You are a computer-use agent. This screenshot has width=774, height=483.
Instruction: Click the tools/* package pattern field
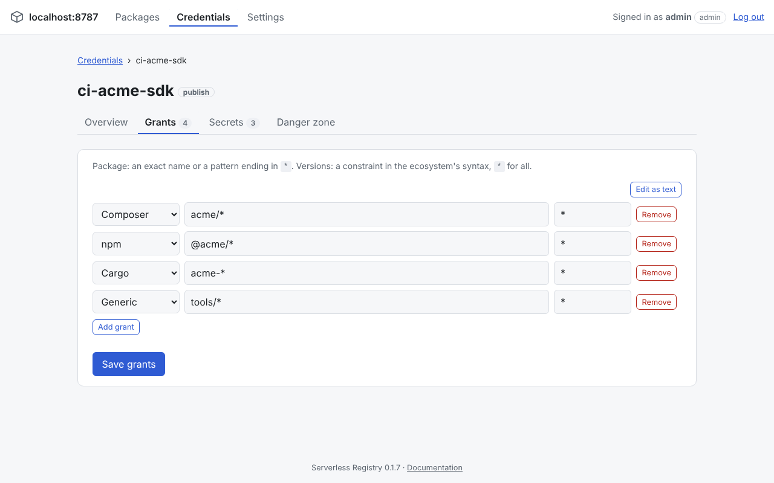click(366, 302)
